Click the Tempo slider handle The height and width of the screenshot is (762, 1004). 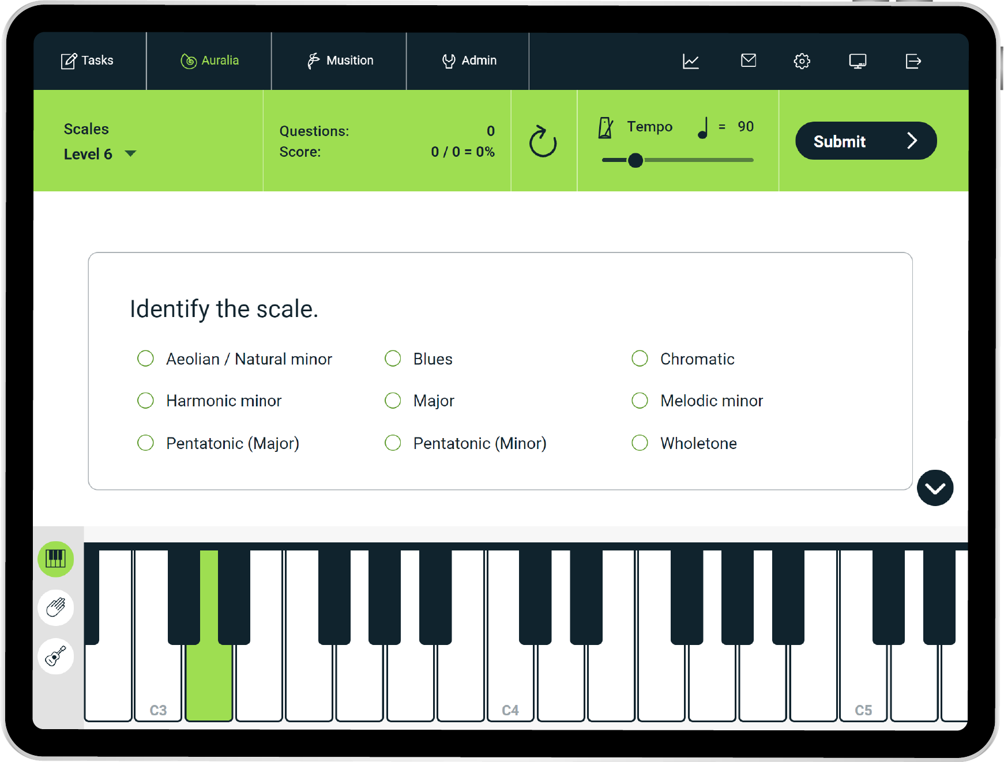point(636,160)
